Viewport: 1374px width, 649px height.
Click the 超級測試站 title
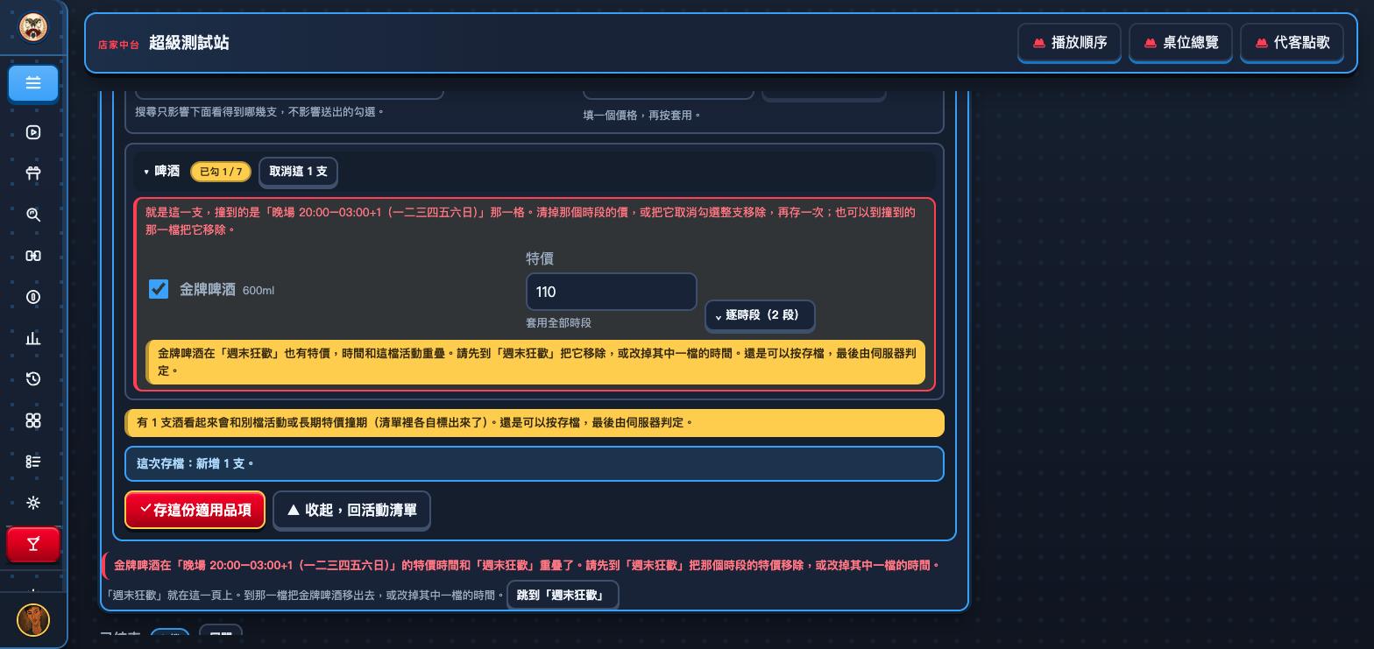pos(189,43)
